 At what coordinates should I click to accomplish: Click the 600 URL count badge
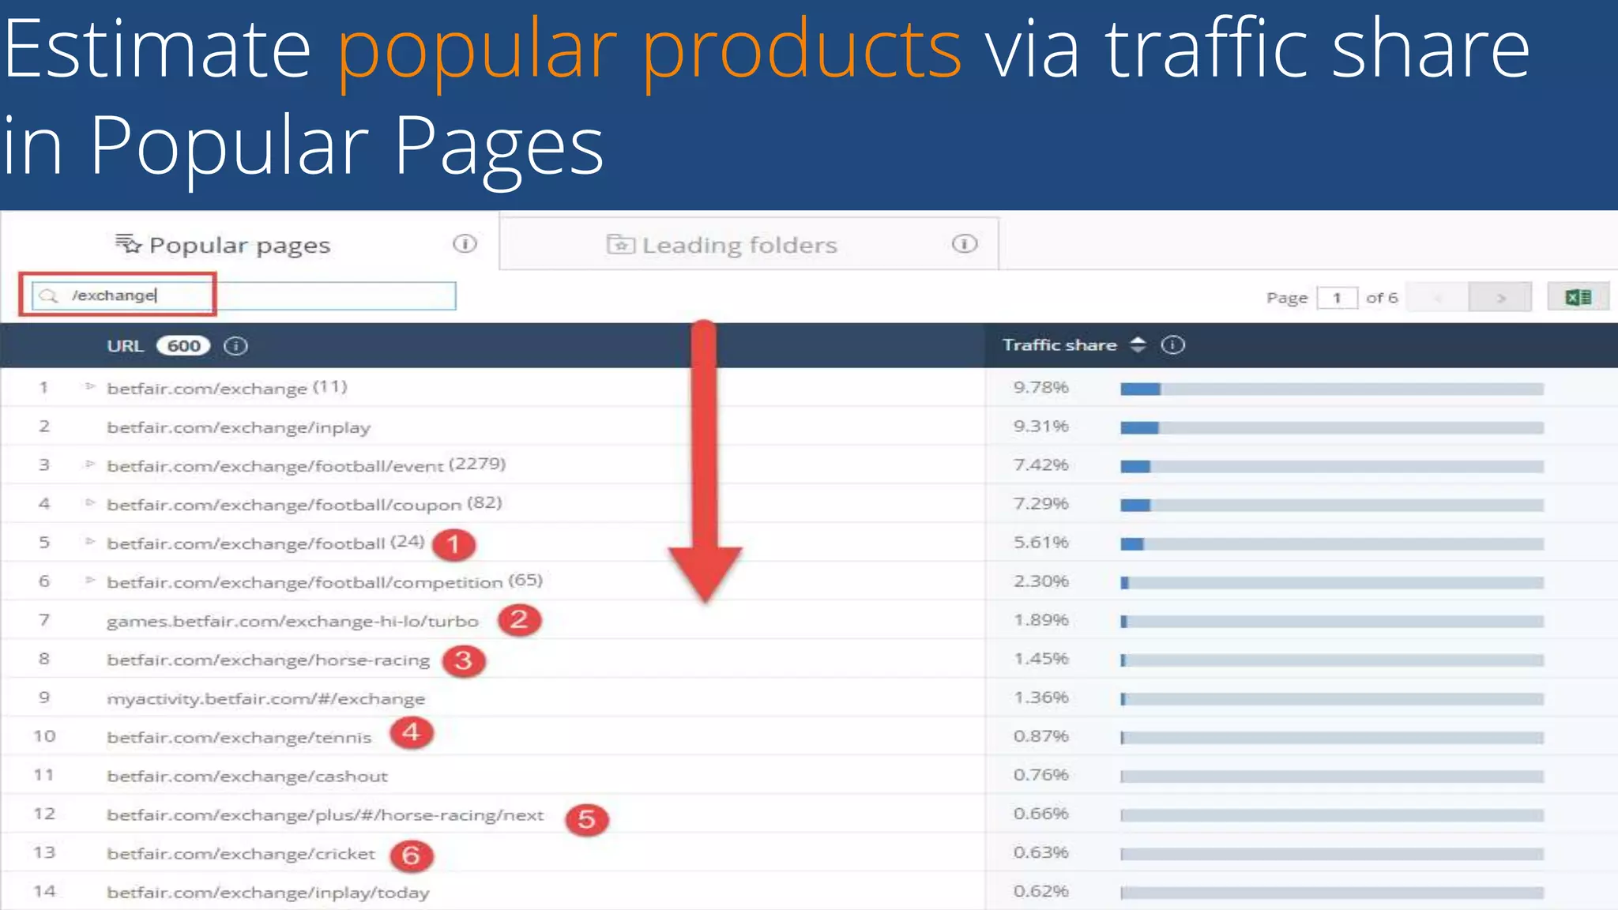(x=183, y=345)
